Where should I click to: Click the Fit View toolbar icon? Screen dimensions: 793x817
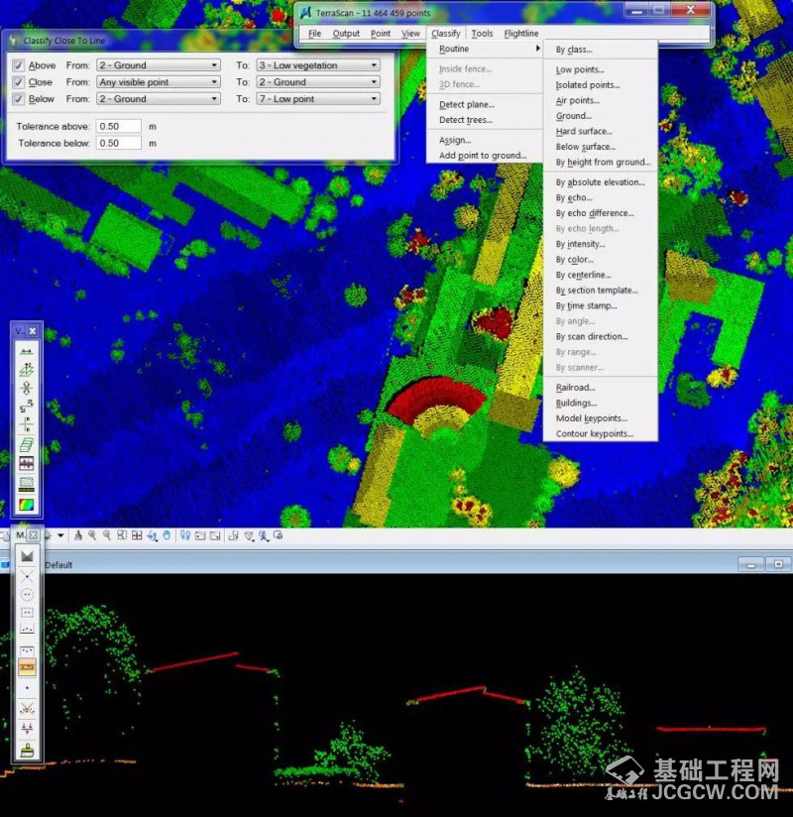coord(137,536)
